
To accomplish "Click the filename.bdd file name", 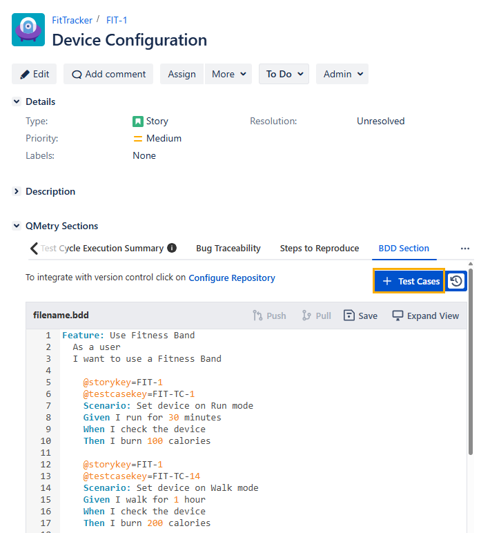I will coord(61,315).
